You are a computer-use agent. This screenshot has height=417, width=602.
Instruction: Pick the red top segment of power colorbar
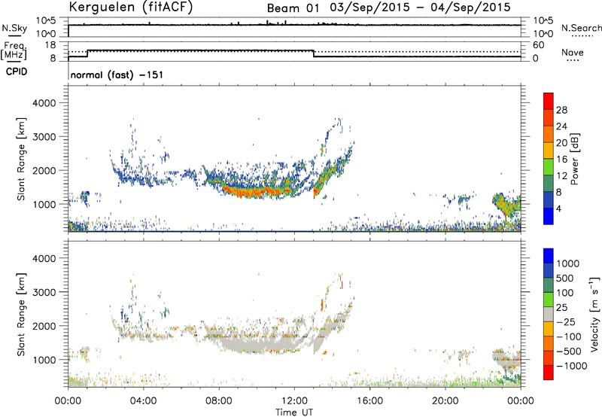[549, 101]
